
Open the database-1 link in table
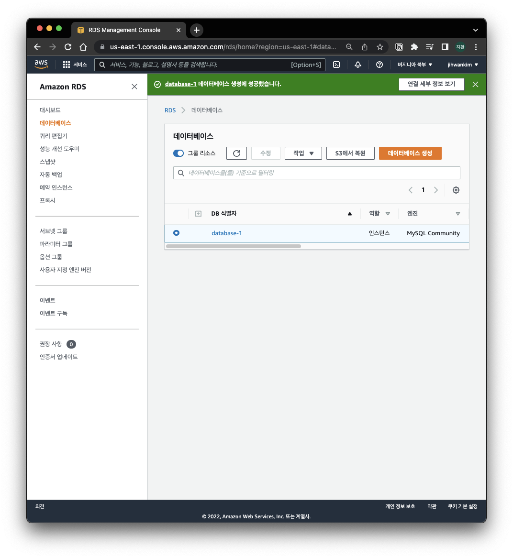coord(226,233)
